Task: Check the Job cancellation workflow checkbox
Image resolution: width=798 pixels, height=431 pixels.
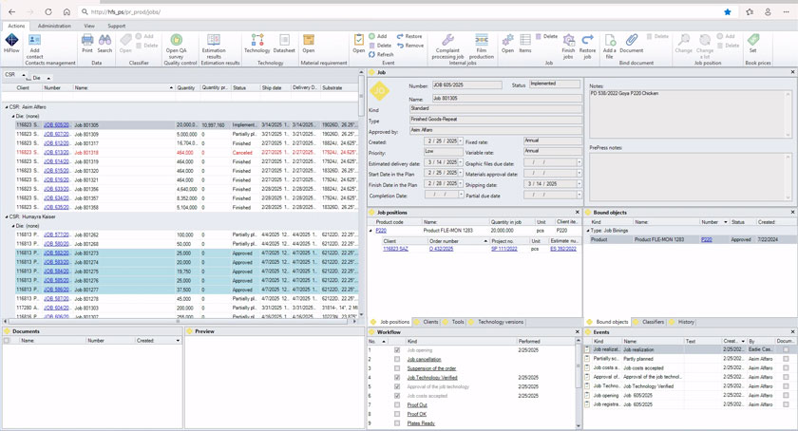Action: pyautogui.click(x=397, y=360)
